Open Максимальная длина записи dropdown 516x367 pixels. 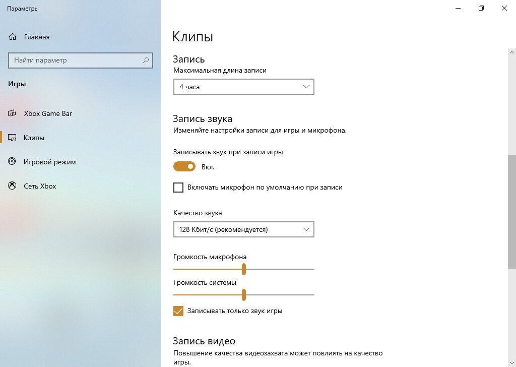(x=244, y=87)
